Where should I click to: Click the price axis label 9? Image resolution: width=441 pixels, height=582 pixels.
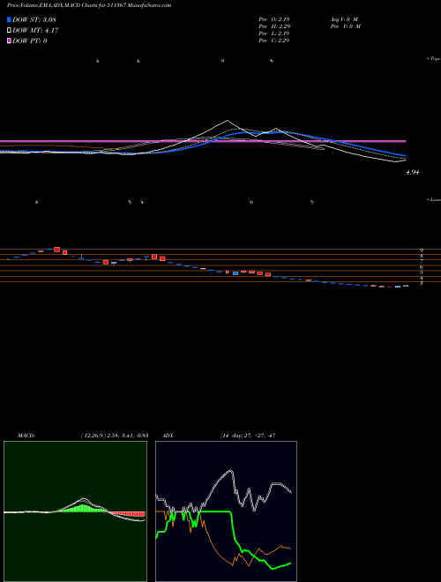click(x=422, y=250)
